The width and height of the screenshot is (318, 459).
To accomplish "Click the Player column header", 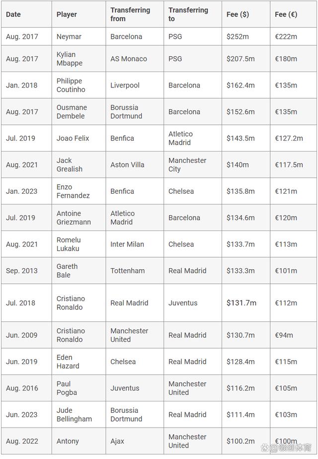I will (67, 14).
